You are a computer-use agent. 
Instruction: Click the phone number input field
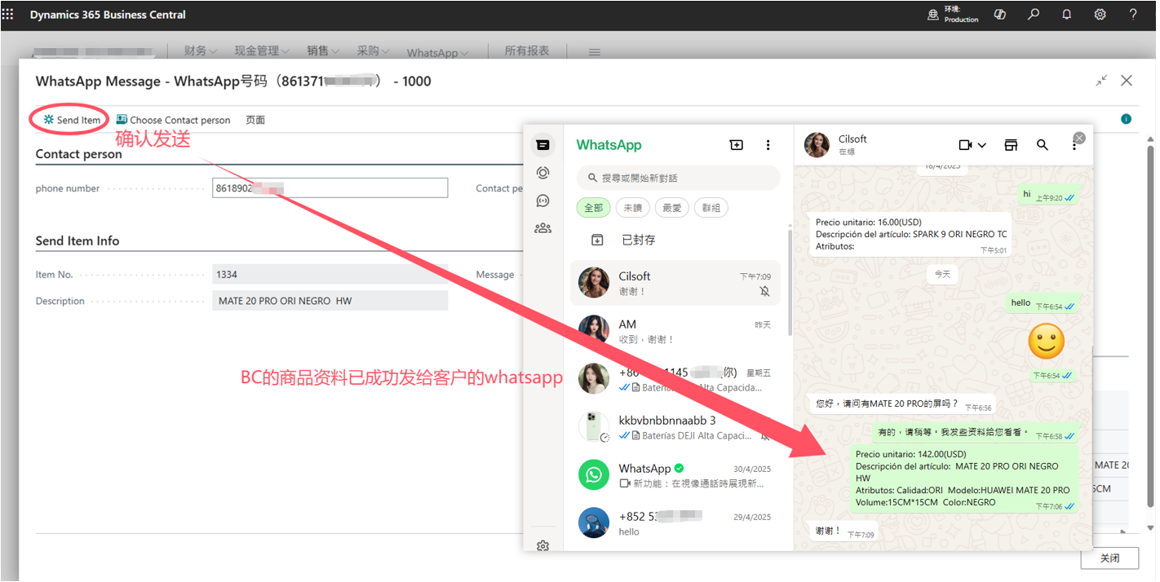tap(330, 188)
